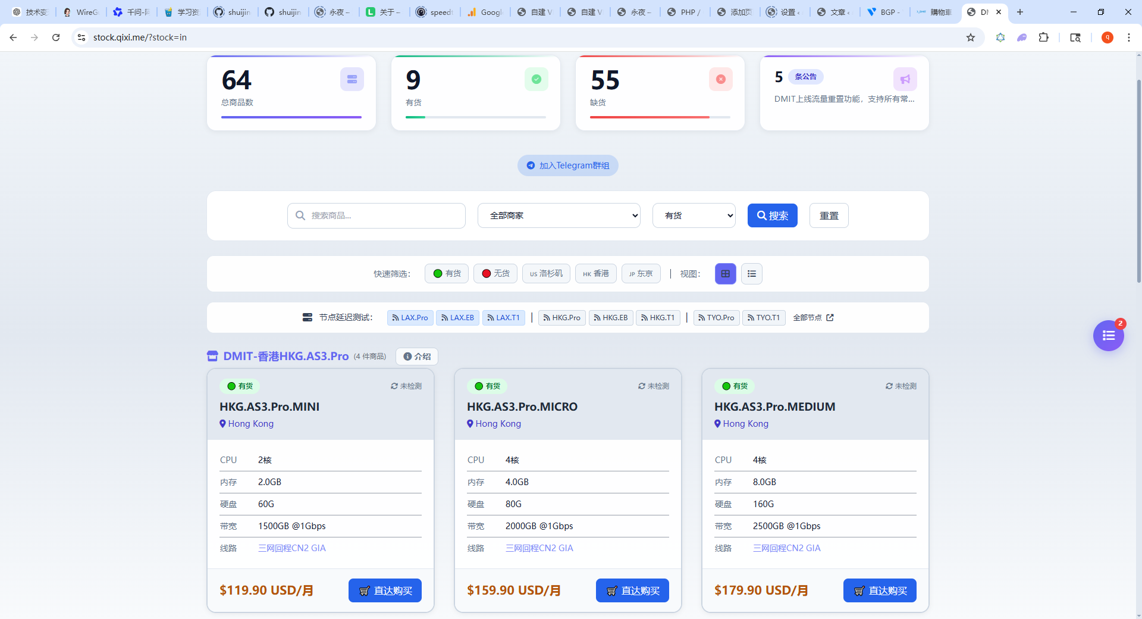
Task: Click the blue-green triangle extension icon
Action: coord(1000,37)
